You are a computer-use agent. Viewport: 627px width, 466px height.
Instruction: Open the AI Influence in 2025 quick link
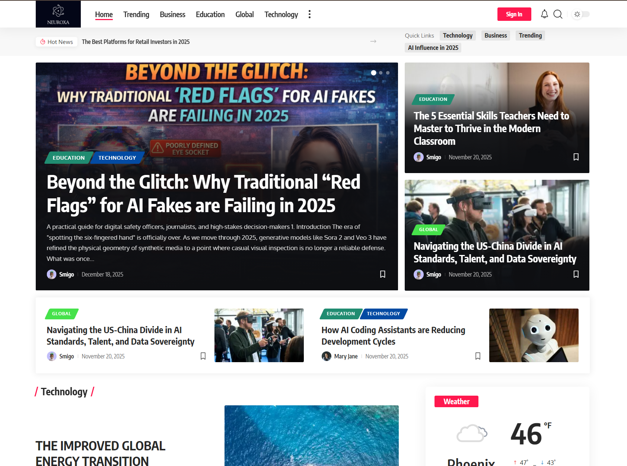(x=433, y=48)
